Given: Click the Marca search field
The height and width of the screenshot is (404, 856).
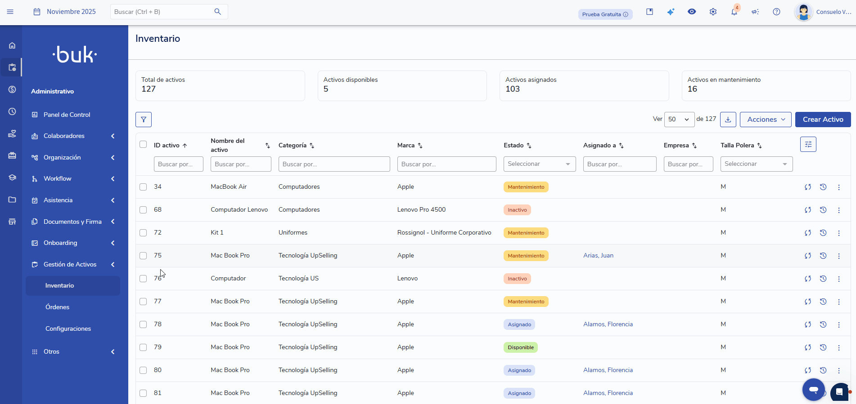Looking at the screenshot, I should click(x=446, y=164).
